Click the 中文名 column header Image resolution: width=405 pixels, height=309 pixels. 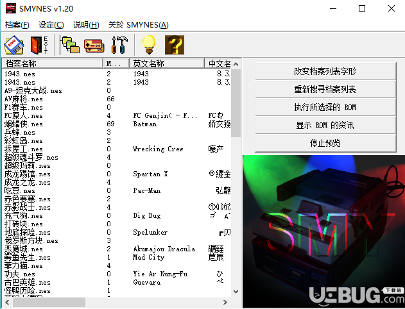[x=218, y=63]
